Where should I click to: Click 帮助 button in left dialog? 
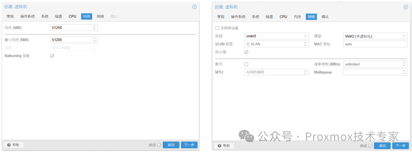[x=13, y=145]
